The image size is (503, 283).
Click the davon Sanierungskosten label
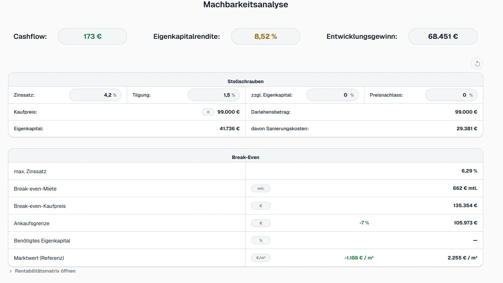click(x=280, y=129)
